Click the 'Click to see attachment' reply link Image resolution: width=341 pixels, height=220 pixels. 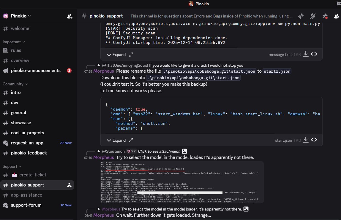pyautogui.click(x=159, y=151)
